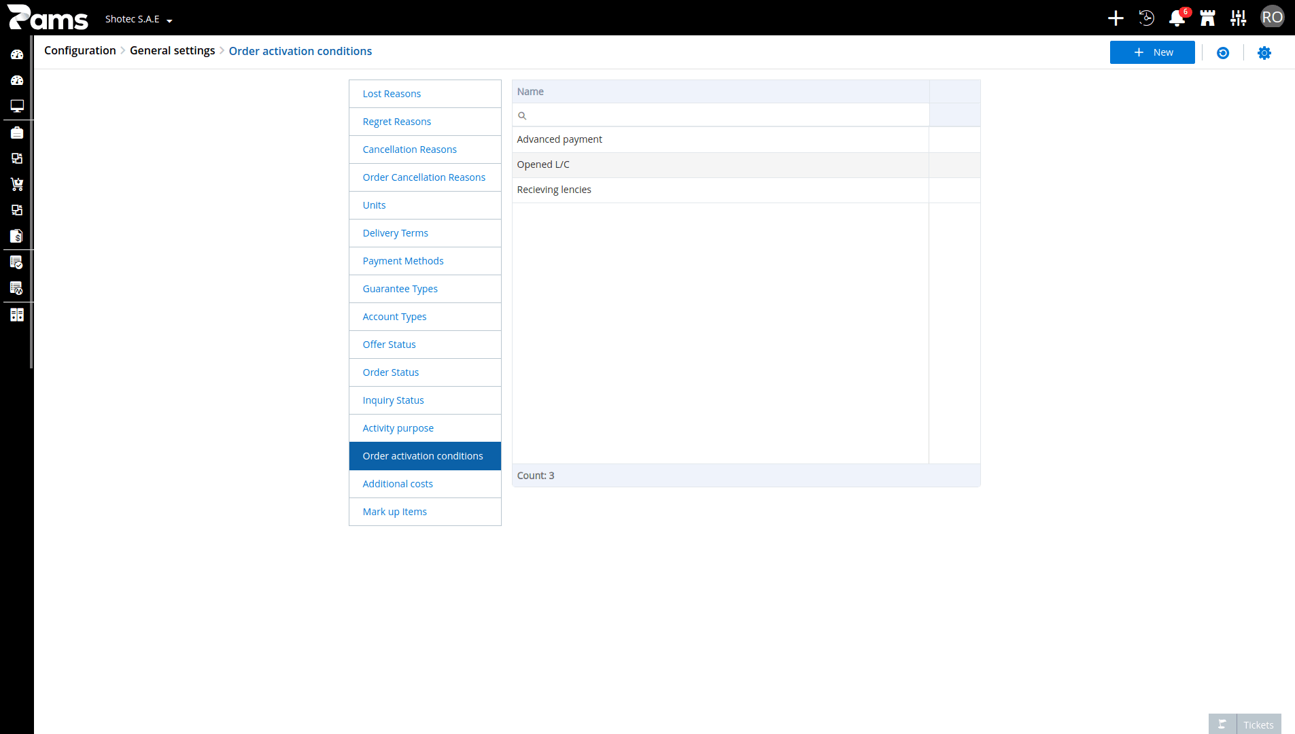Open the shopping cart sidebar module

pos(17,184)
